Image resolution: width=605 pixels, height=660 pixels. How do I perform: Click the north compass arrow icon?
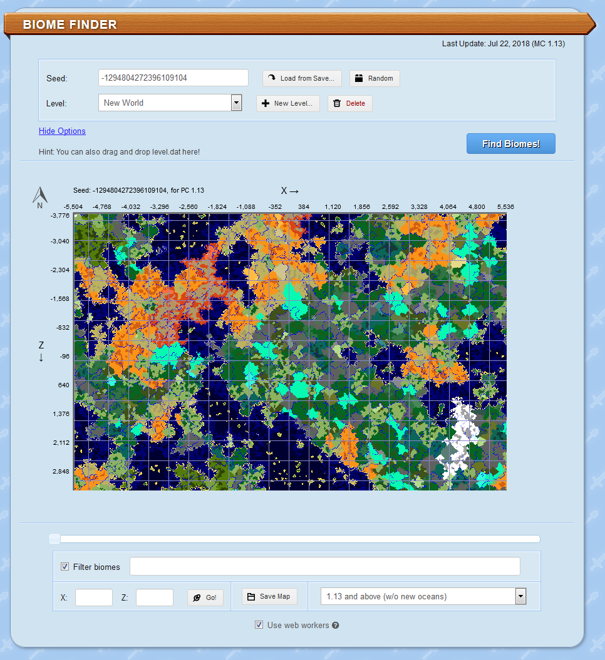(x=39, y=196)
